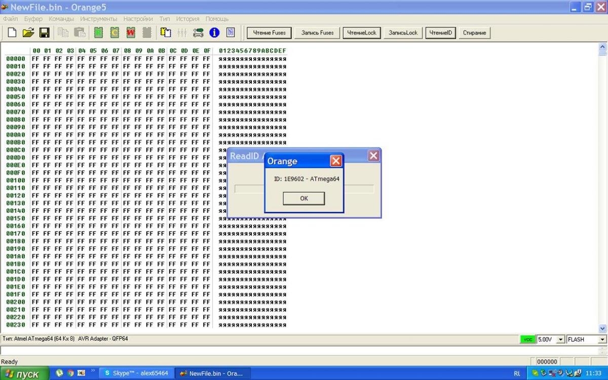Viewport: 608px width, 380px height.
Task: Open the Помощь menu
Action: point(217,19)
